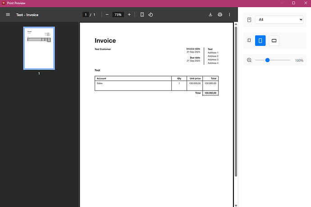
Task: Click 'Address 4' line in document
Action: (213, 63)
